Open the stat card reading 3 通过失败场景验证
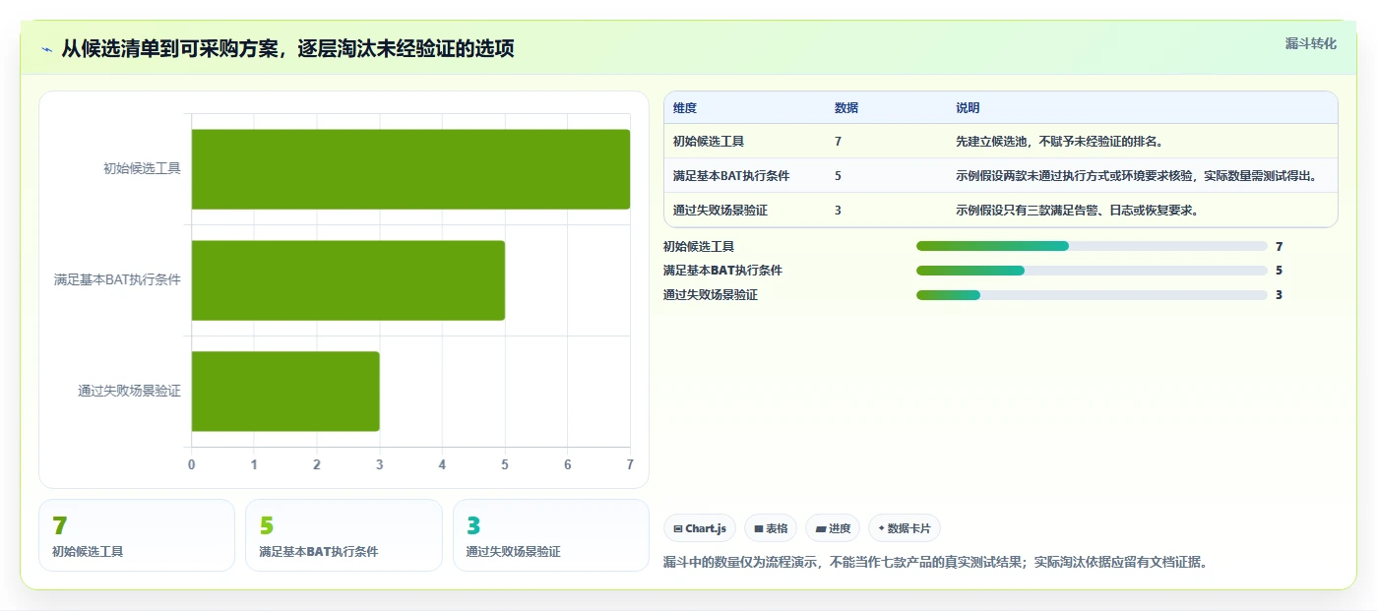Image resolution: width=1377 pixels, height=611 pixels. [x=551, y=535]
